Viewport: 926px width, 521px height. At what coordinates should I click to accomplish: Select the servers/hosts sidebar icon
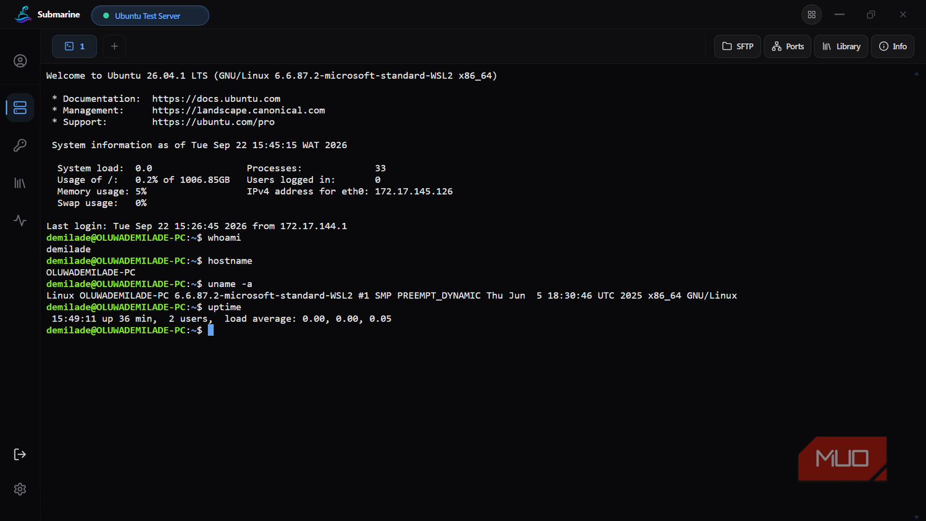pos(20,107)
